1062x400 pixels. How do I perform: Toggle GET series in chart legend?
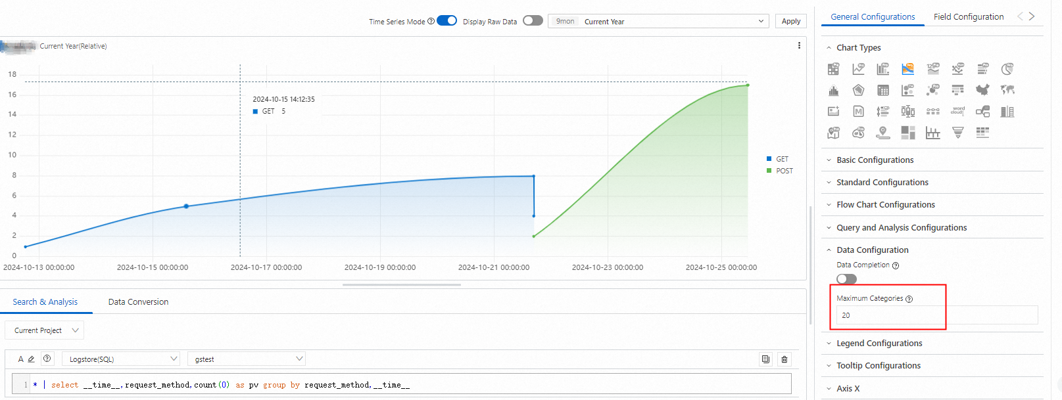(777, 159)
